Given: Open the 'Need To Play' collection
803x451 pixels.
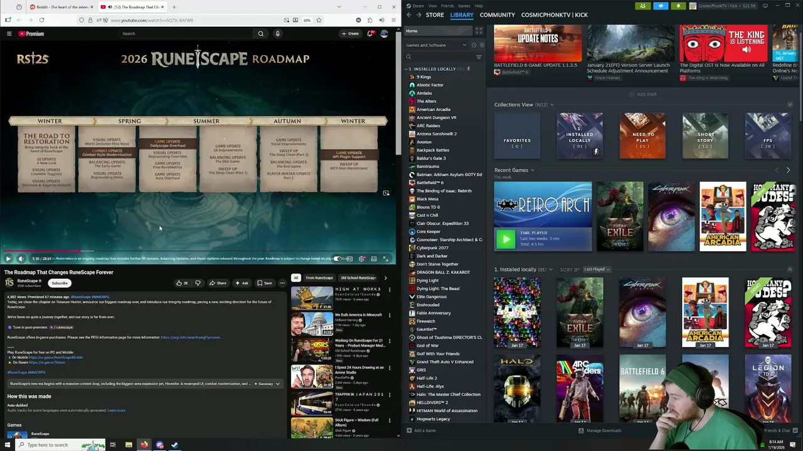Looking at the screenshot, I should click(x=642, y=137).
